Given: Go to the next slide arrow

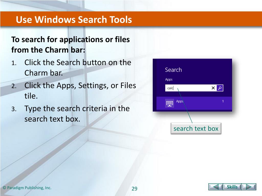Looking at the screenshot, I should point(249,187).
